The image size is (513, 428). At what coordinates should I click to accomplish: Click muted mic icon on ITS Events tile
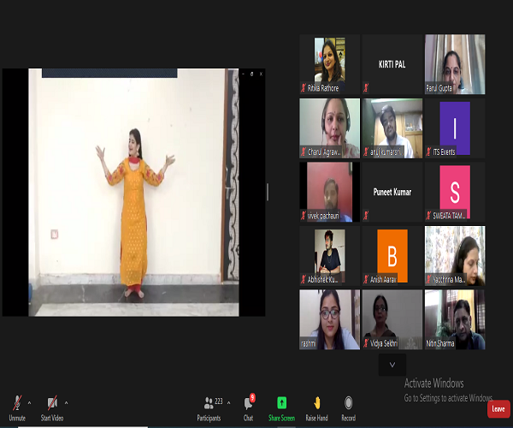coord(428,152)
